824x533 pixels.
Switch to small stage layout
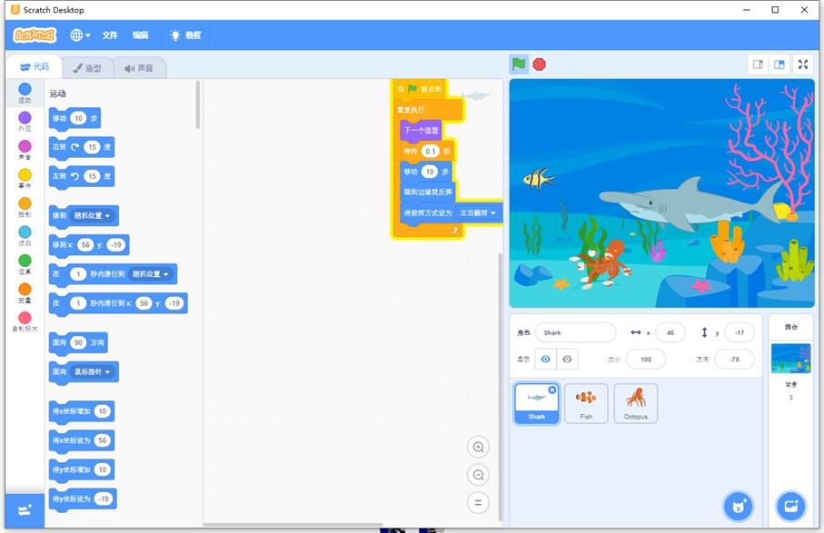(758, 64)
